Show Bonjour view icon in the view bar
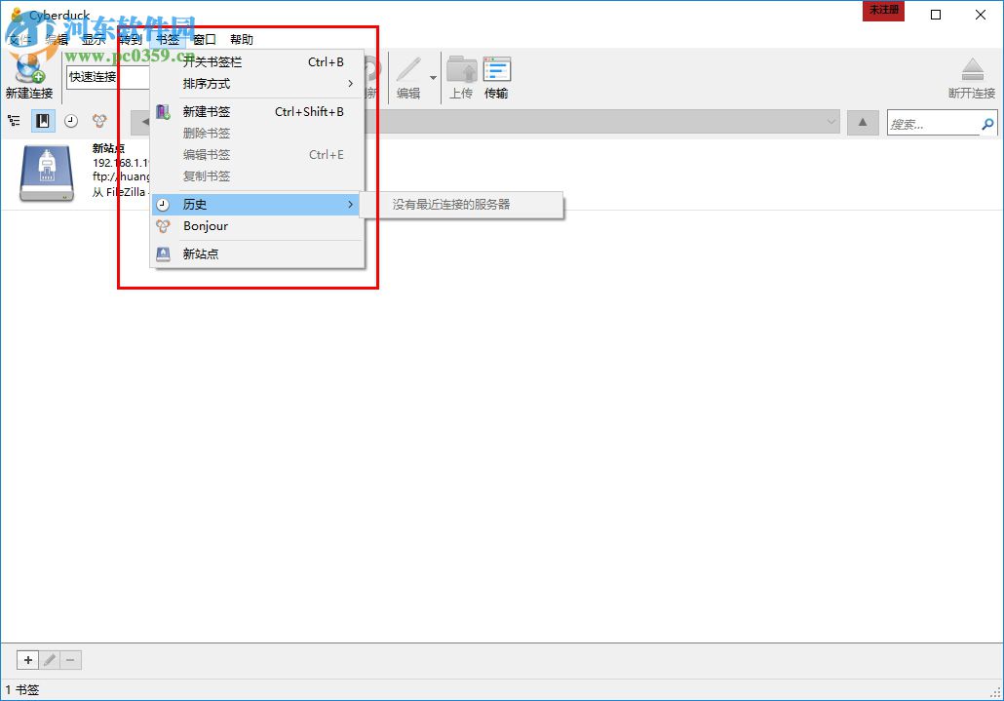Viewport: 1004px width, 701px height. (x=99, y=120)
